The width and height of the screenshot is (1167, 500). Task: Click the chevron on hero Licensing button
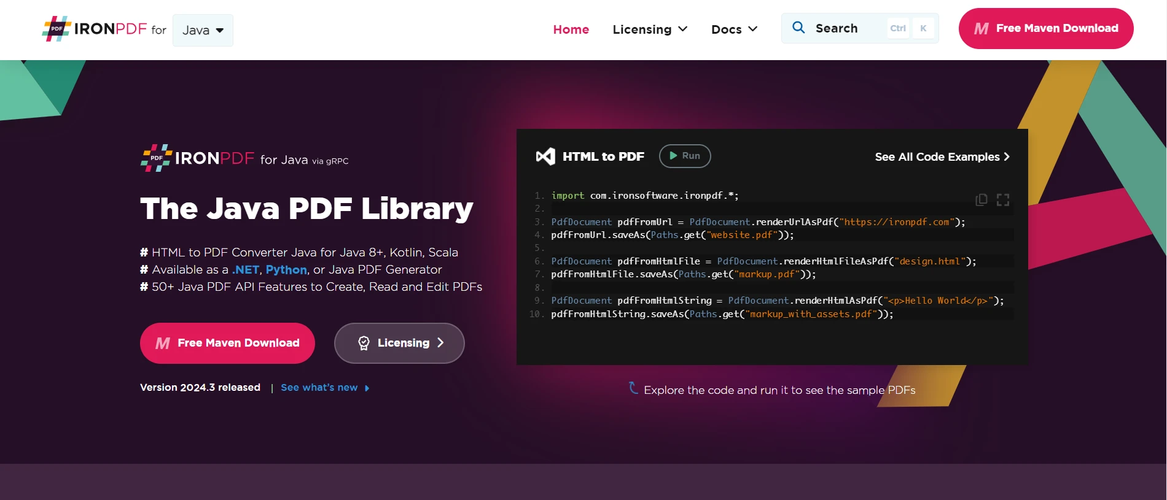(440, 343)
